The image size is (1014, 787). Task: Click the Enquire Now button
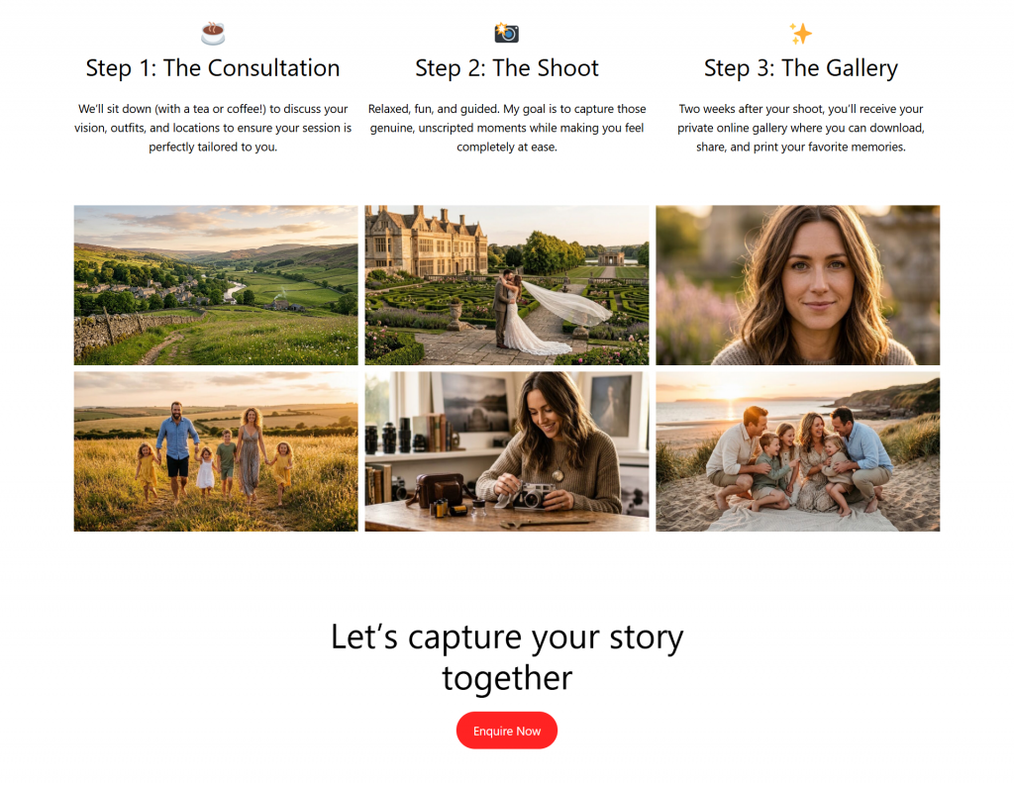pyautogui.click(x=507, y=731)
